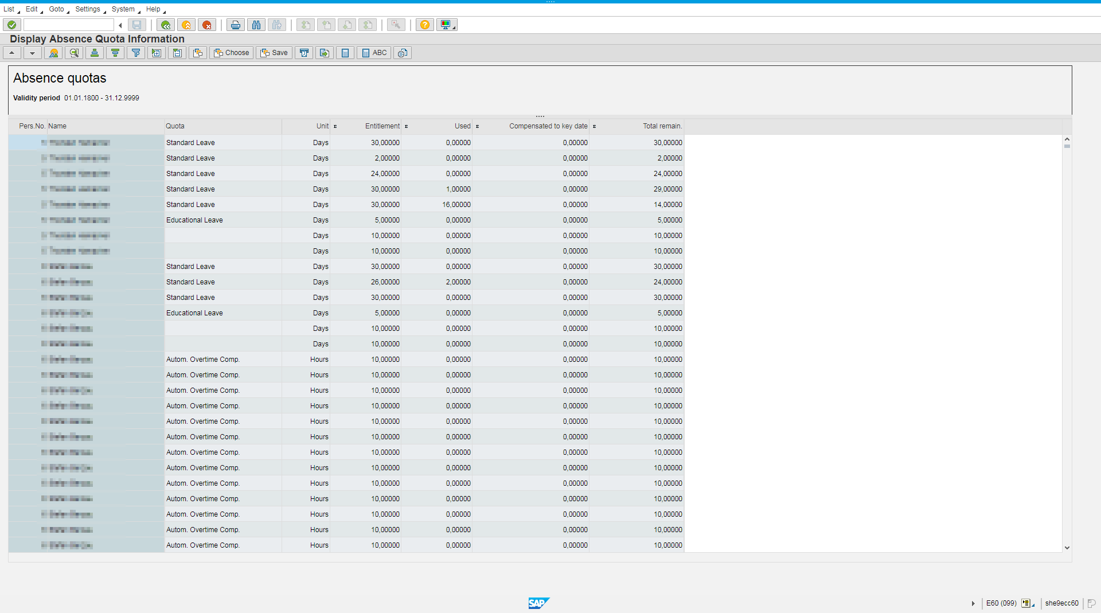
Task: Click the Subtotals icon
Action: [177, 53]
